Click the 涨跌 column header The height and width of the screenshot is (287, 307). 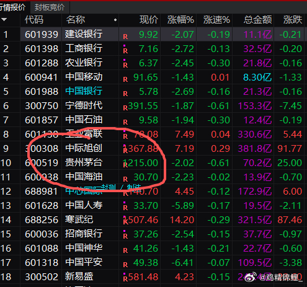click(x=293, y=20)
